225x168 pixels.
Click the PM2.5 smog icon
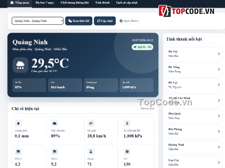pyautogui.click(x=18, y=151)
